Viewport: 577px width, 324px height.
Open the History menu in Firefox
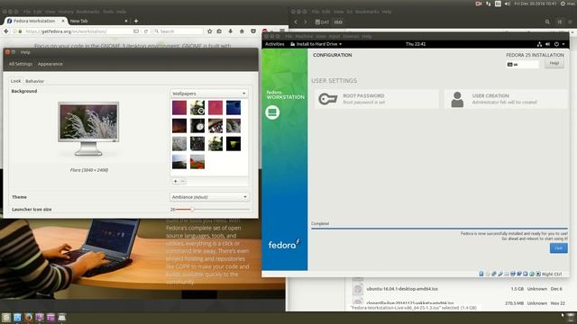pyautogui.click(x=66, y=12)
